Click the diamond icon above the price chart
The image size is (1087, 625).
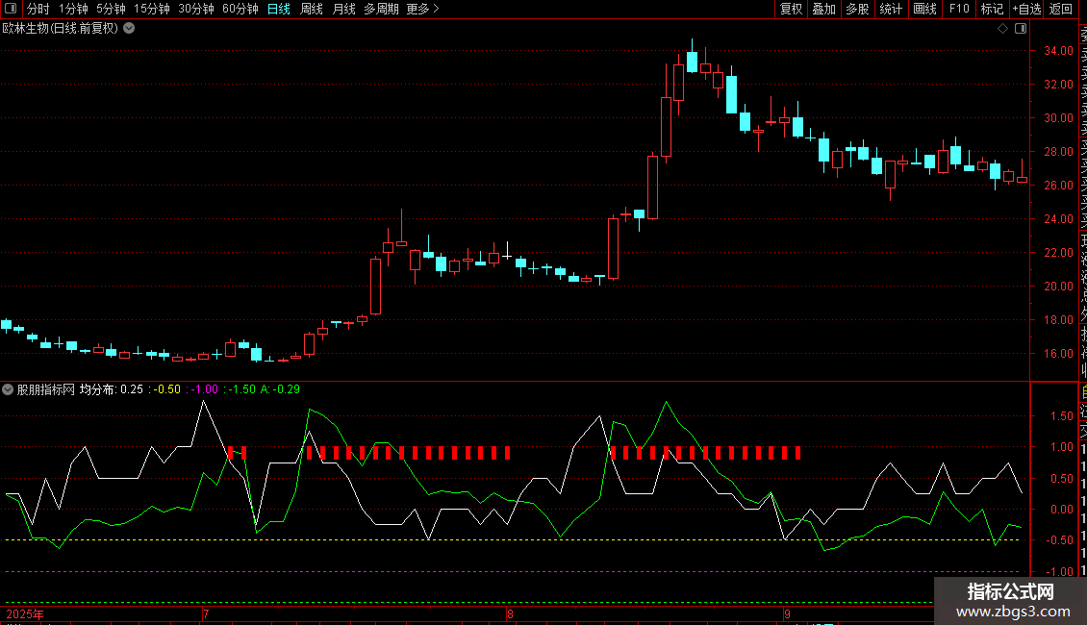1002,29
